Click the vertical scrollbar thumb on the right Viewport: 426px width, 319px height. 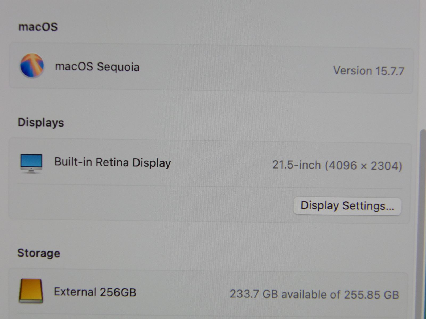pos(422,223)
